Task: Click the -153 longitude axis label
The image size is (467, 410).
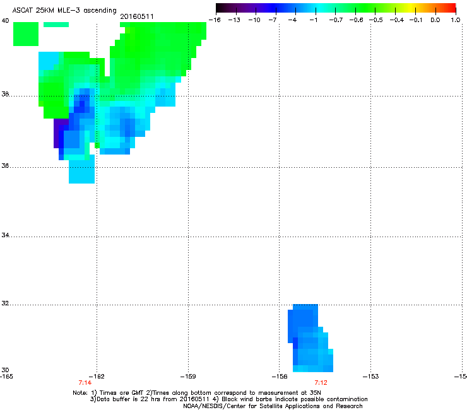Action: pos(371,377)
